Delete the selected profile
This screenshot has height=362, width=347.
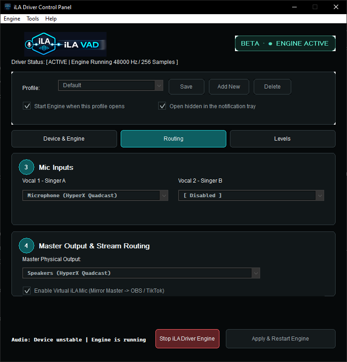pyautogui.click(x=272, y=87)
